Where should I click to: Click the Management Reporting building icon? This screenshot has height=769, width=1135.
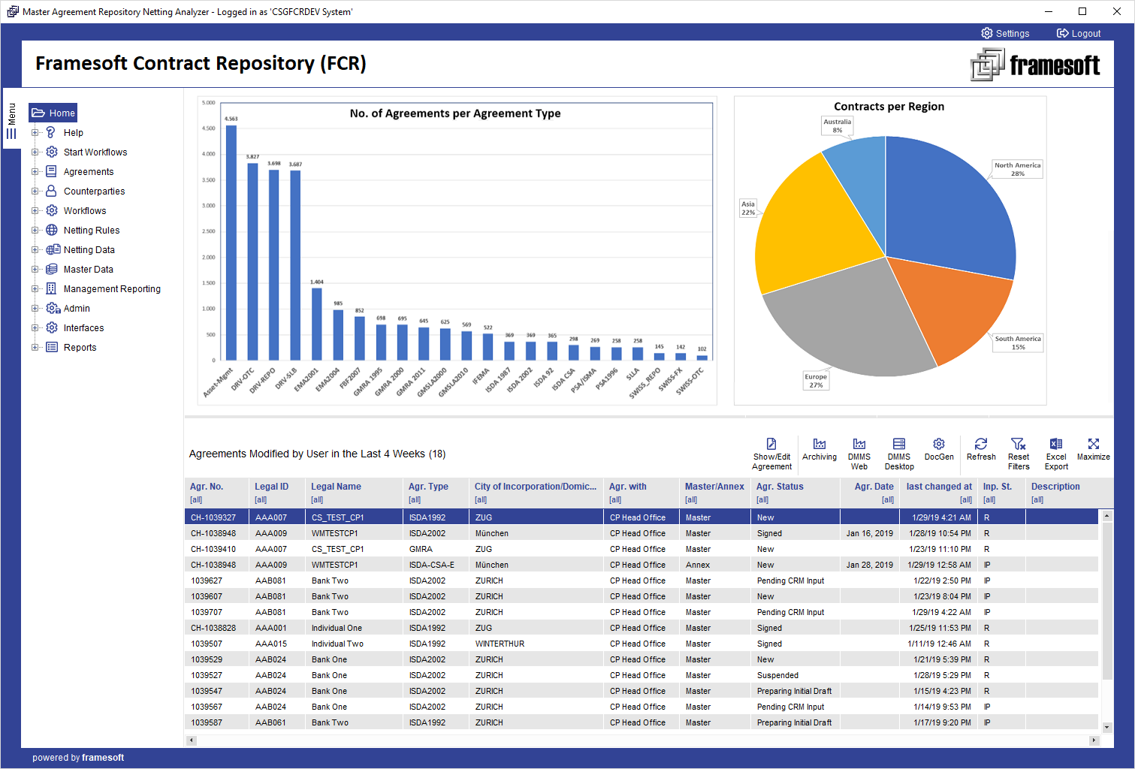coord(52,288)
